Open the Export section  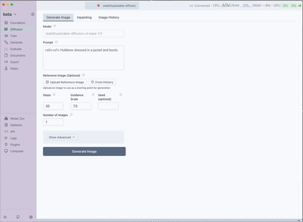click(14, 62)
